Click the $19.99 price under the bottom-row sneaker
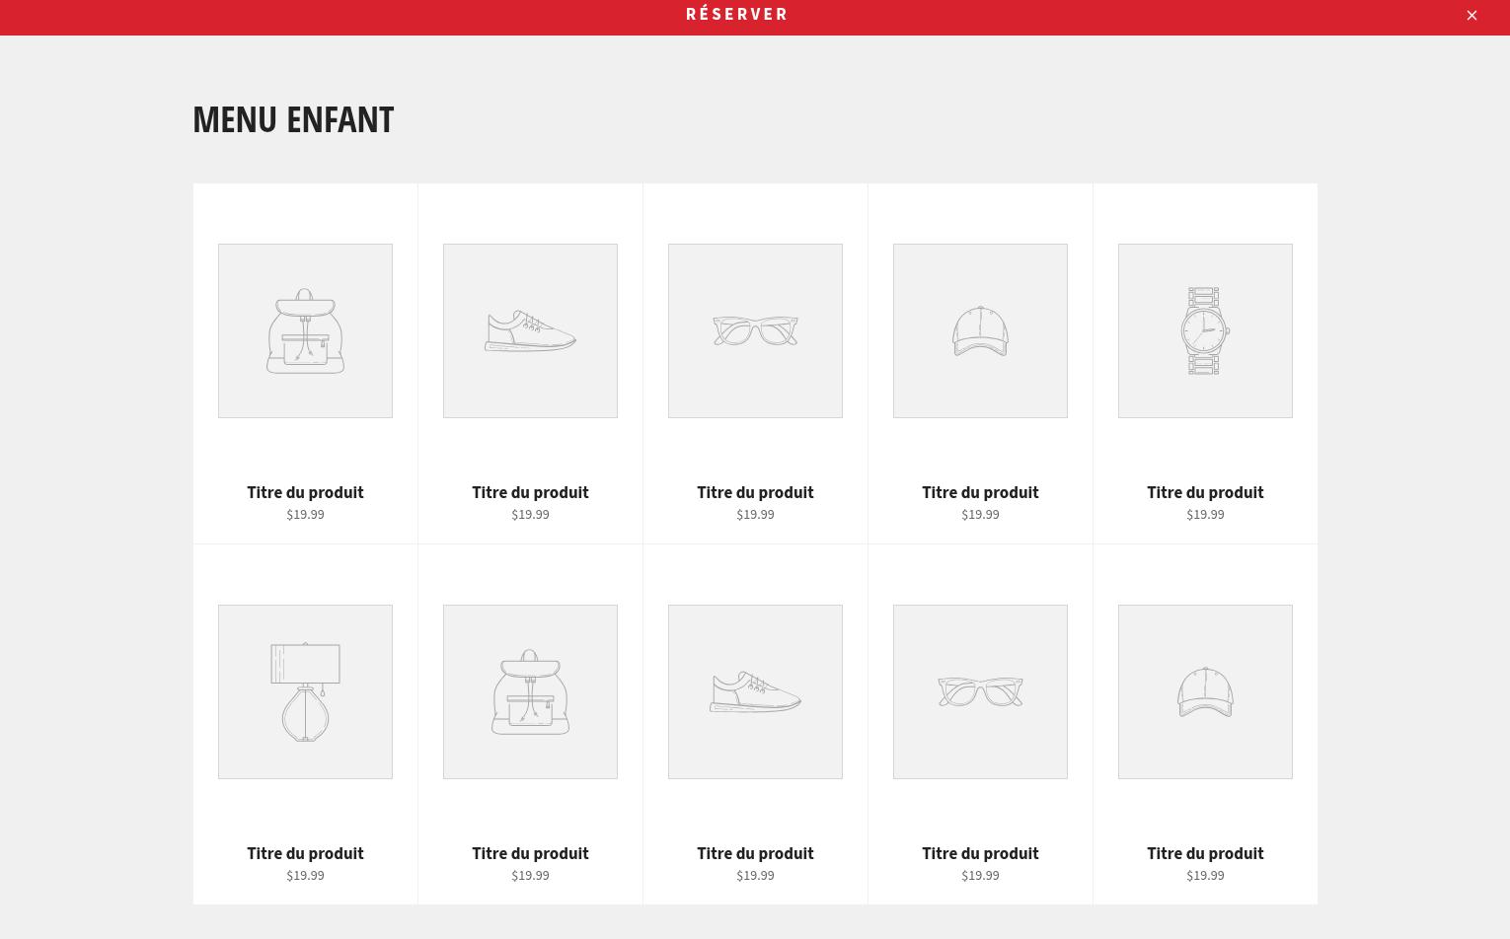Image resolution: width=1510 pixels, height=939 pixels. pyautogui.click(x=755, y=875)
